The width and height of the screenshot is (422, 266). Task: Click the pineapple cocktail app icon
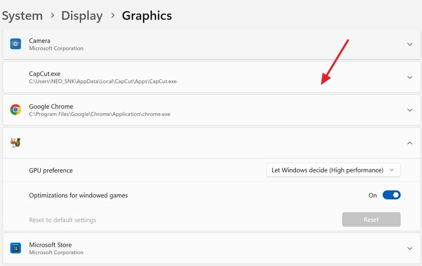[x=15, y=142]
